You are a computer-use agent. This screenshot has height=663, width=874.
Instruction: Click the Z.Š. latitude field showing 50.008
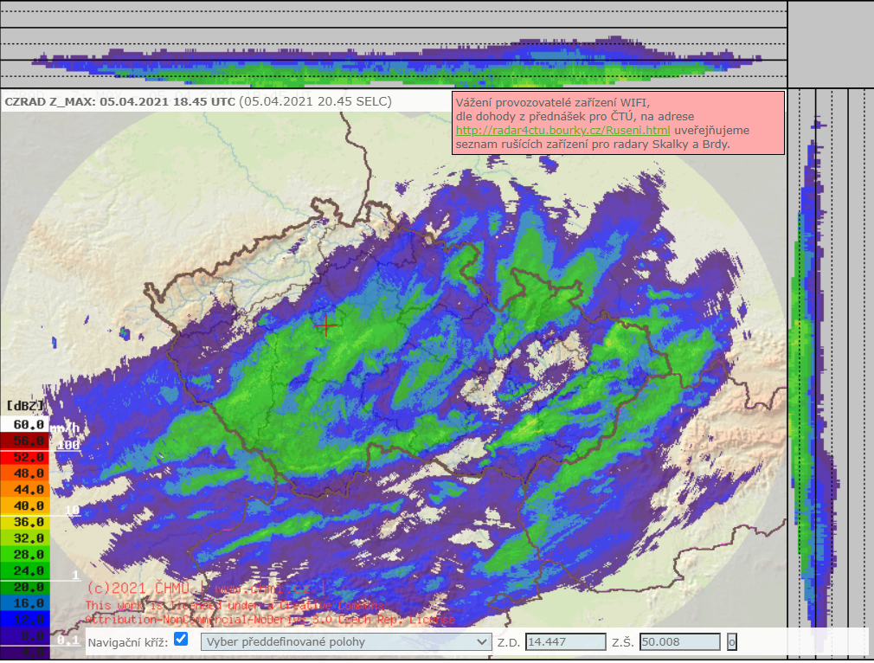(x=679, y=642)
